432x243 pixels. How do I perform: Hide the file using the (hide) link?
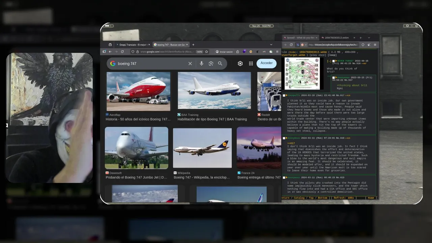(292, 52)
